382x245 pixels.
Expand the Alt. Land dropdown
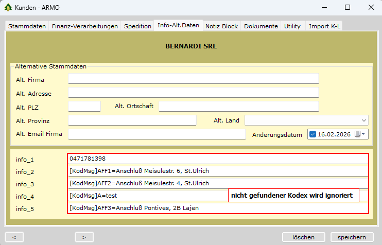[364, 120]
